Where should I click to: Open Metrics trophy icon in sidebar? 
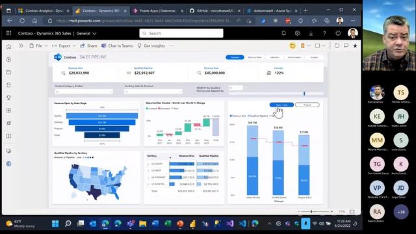tap(8, 97)
